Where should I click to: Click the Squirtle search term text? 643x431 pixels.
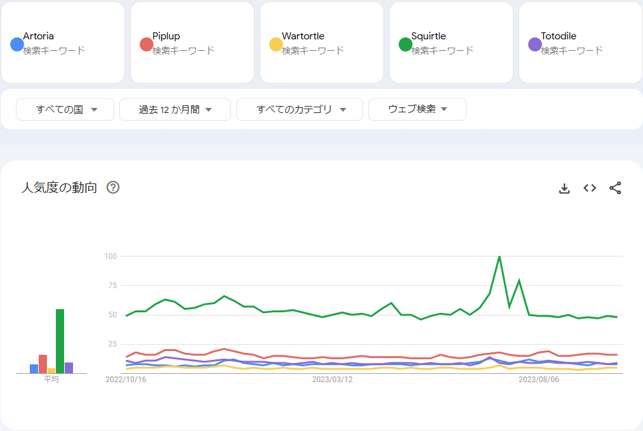(428, 36)
